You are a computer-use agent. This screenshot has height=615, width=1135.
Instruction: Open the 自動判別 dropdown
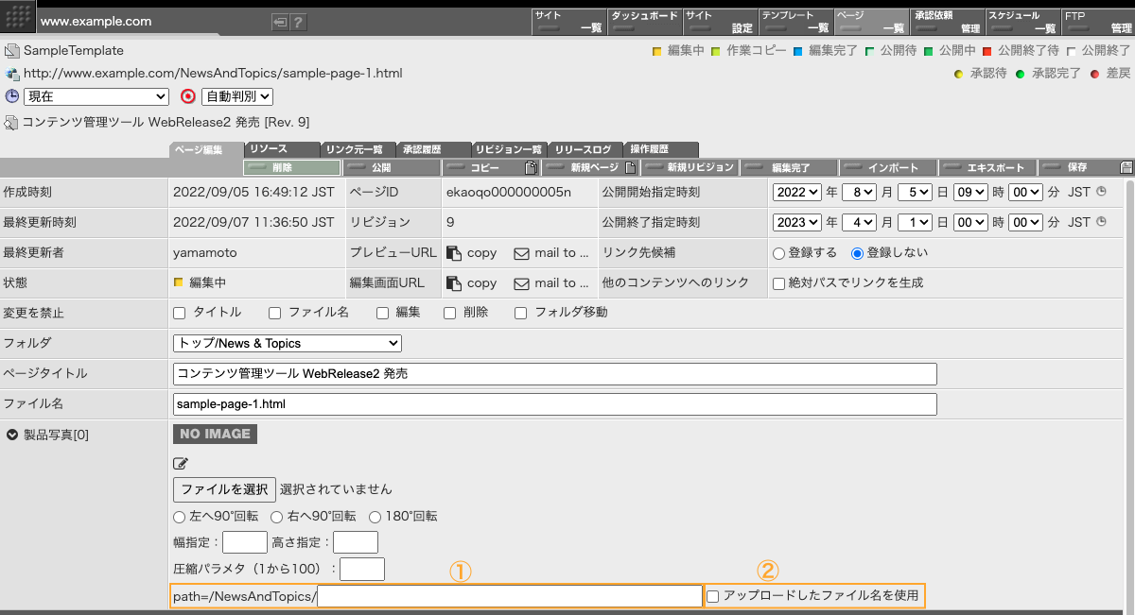point(237,96)
